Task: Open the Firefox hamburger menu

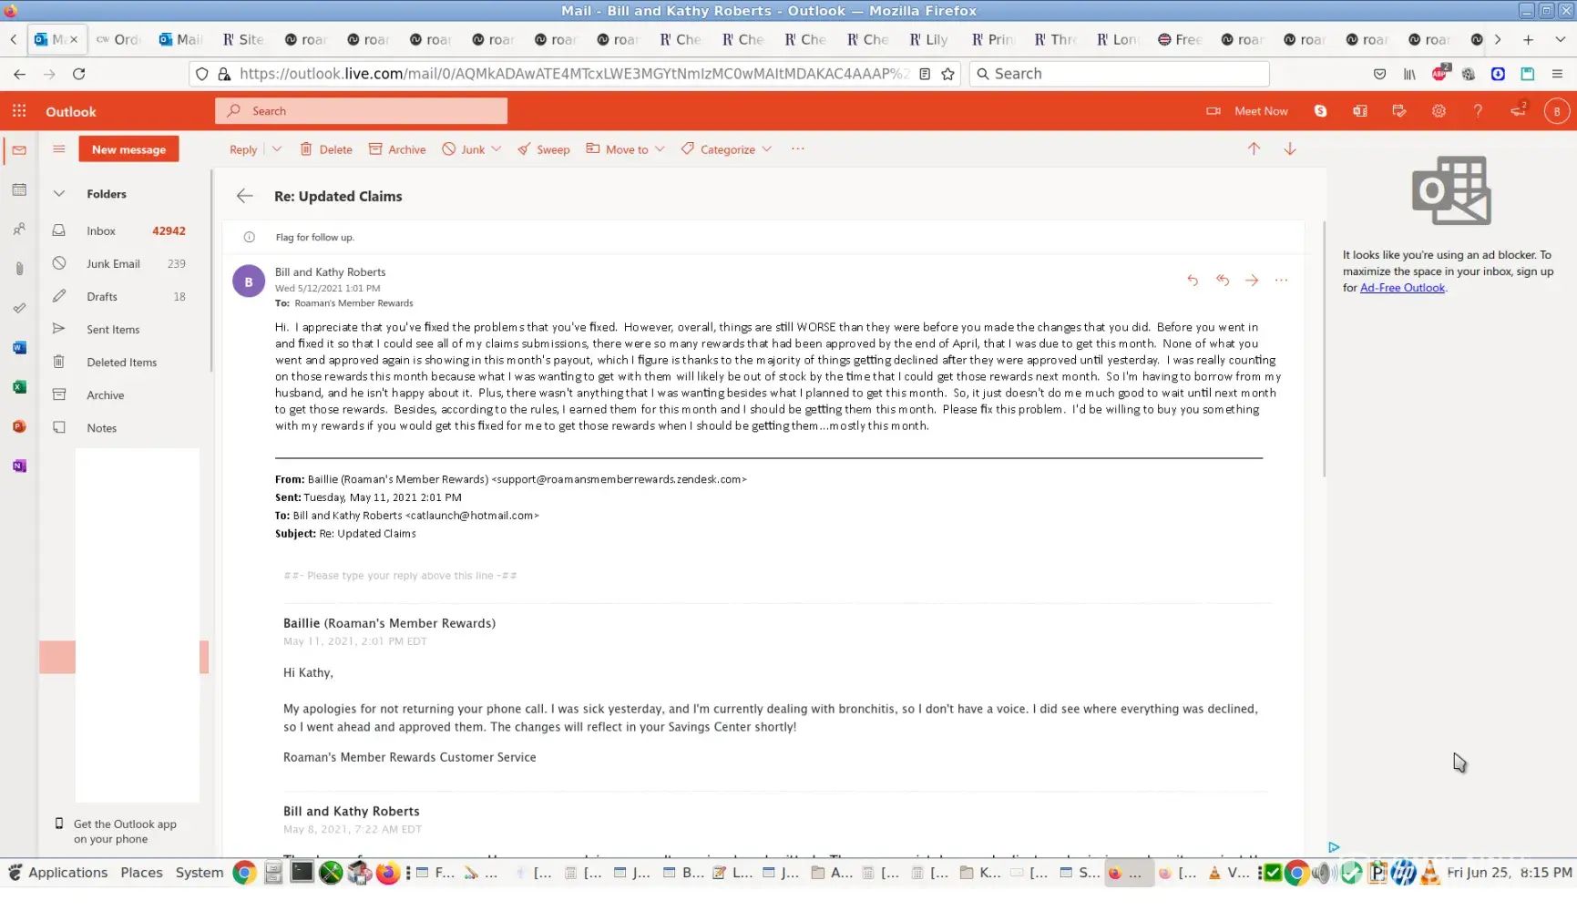Action: [x=1557, y=74]
